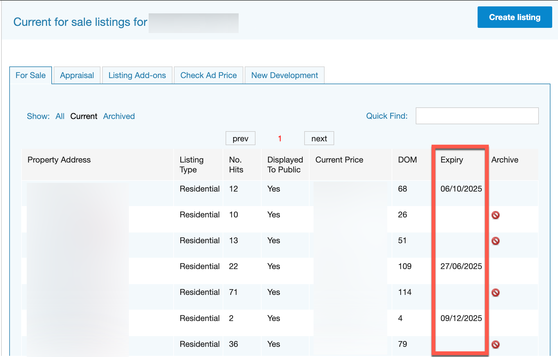558x357 pixels.
Task: Click the prev pagination button
Action: click(240, 138)
